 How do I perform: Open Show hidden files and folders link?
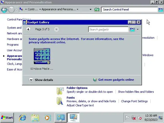[136, 92]
